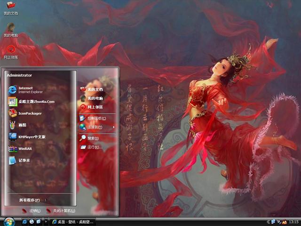
Task: Open 我的文档 in Start menu right pane
Action: point(92,89)
